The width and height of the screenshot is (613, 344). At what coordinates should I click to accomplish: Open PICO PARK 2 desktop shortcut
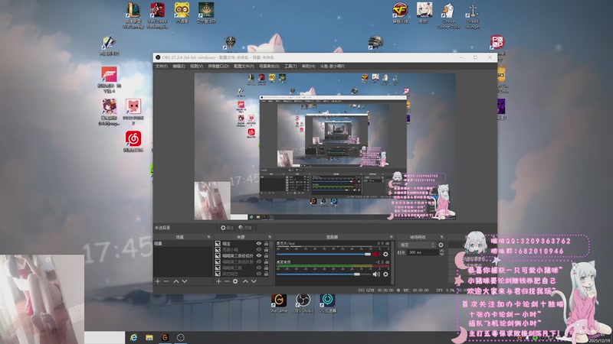coord(133,112)
